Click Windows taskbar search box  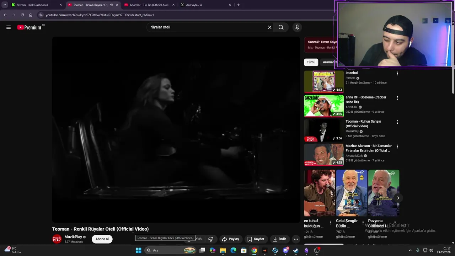(171, 250)
